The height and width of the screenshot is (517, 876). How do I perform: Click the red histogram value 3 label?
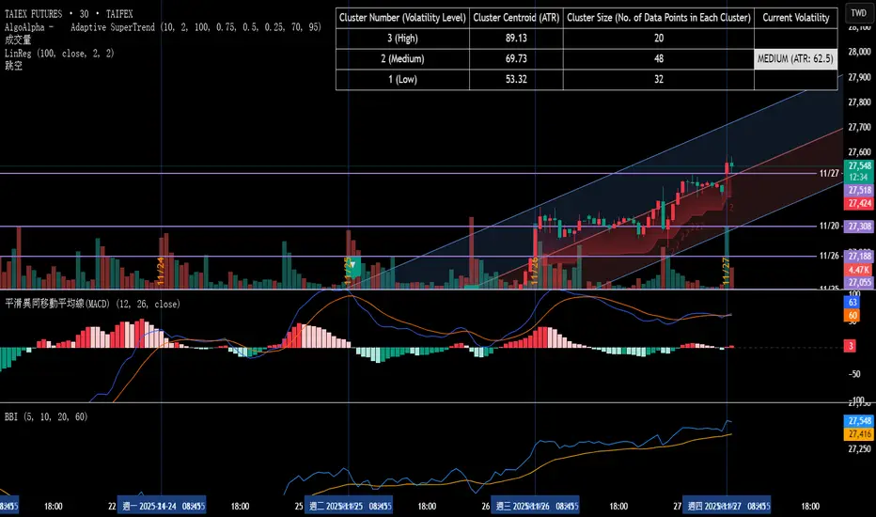pos(852,347)
